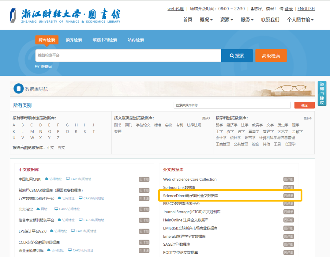Click the detail icon for EPS统计平台V2.0
The image size is (330, 257).
pos(144,231)
